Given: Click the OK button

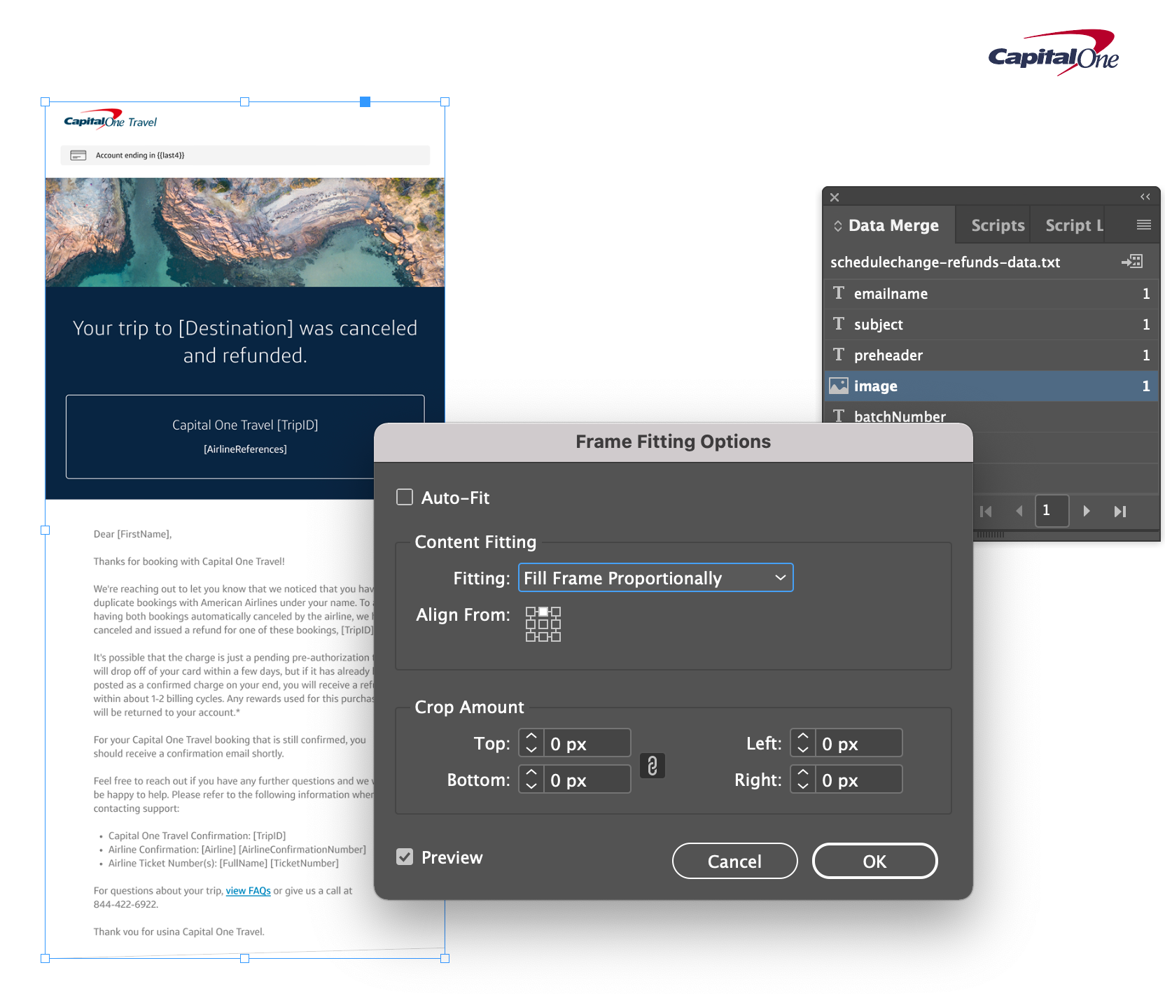Looking at the screenshot, I should tap(874, 861).
